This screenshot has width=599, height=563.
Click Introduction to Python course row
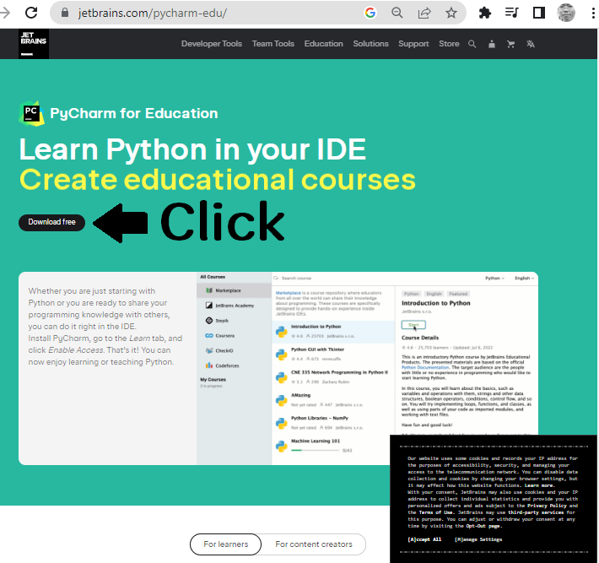click(x=333, y=332)
